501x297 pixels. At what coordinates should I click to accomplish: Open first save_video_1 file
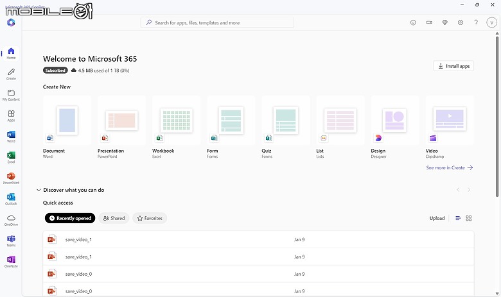click(258, 239)
